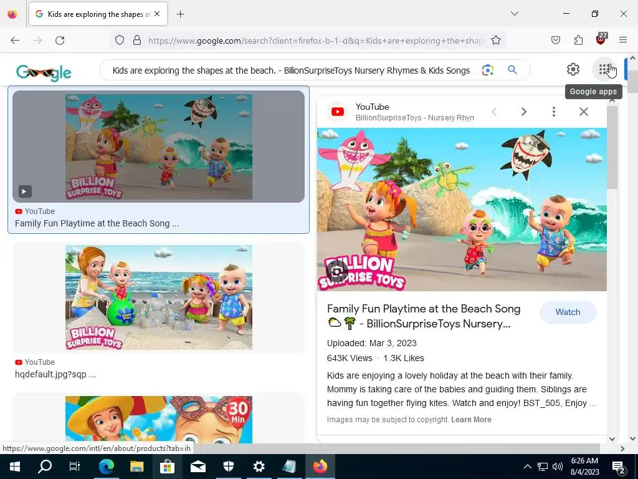Image resolution: width=638 pixels, height=479 pixels.
Task: Open Task View on the taskbar
Action: 75,467
